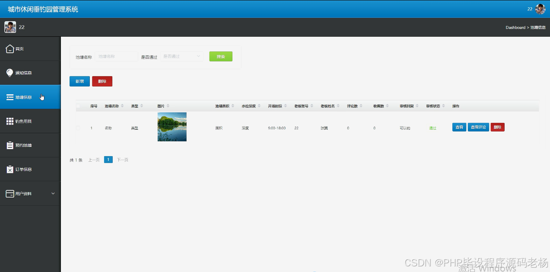Click red 删除 button in row 1
The height and width of the screenshot is (272, 550).
(x=497, y=127)
